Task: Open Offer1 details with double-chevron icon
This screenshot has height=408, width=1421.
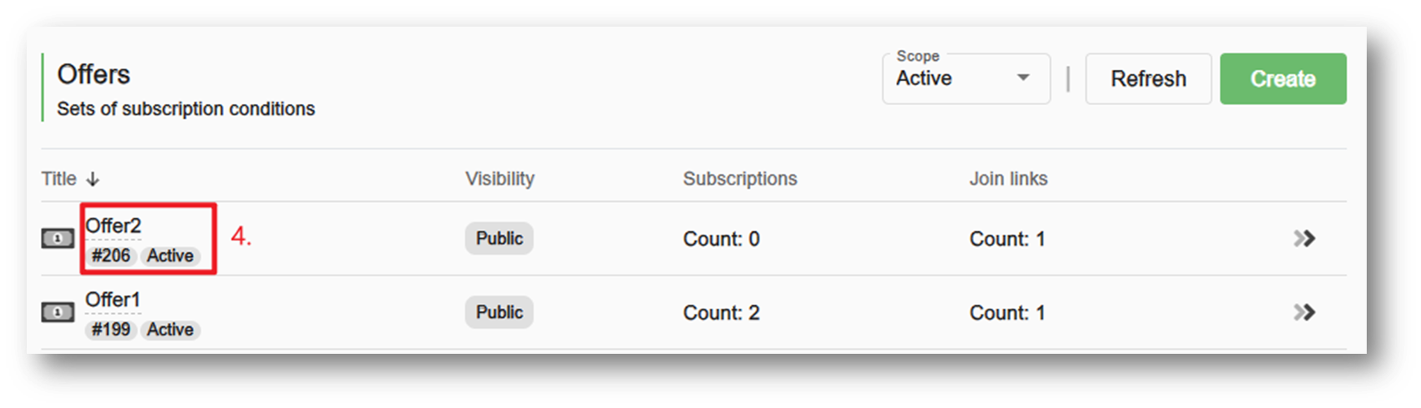Action: (x=1304, y=312)
